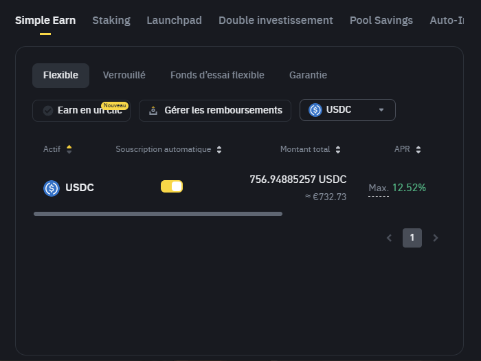Screen dimensions: 481x361
Task: Click Gérer les remboursements button
Action: coord(215,111)
